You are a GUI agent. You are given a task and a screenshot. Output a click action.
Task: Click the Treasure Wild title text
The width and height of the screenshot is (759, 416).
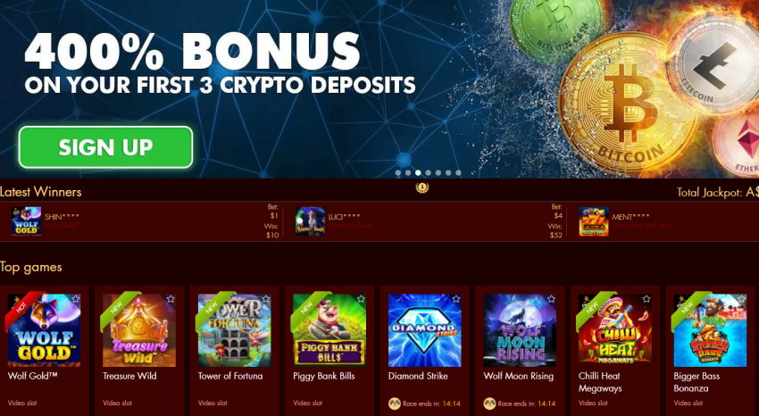[129, 376]
